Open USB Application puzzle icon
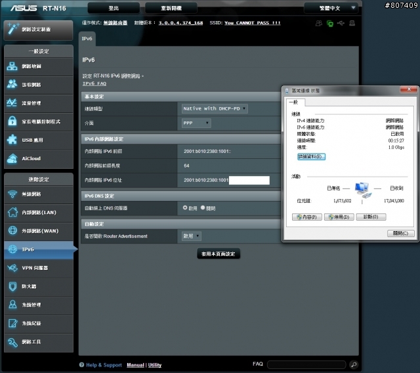This screenshot has height=373, width=420. point(12,140)
